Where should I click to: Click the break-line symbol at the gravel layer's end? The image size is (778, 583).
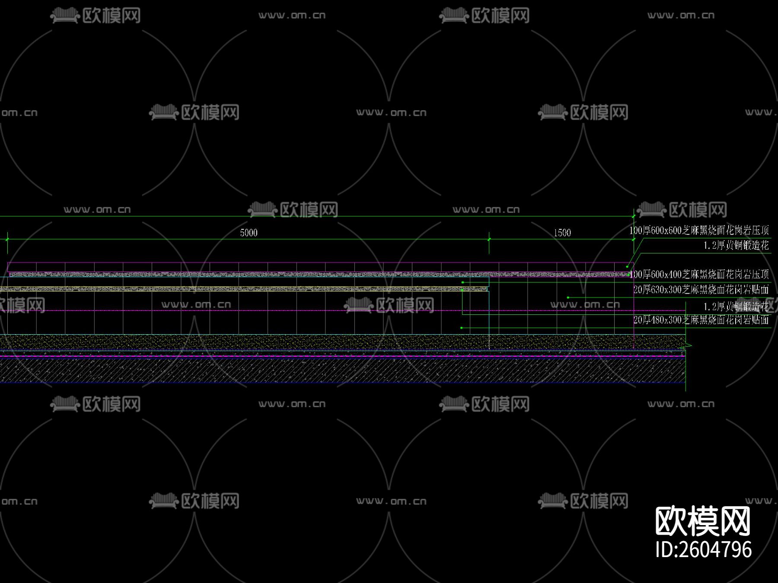(x=687, y=345)
